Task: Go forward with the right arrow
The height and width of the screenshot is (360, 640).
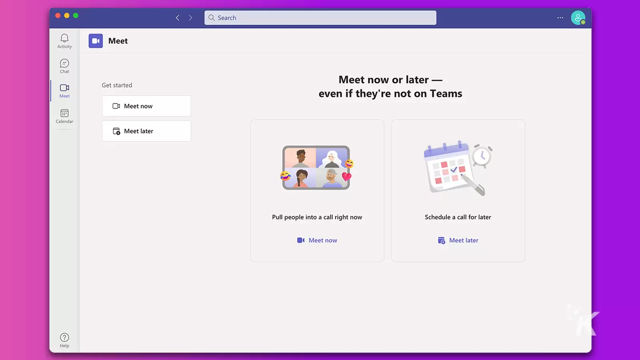Action: pos(190,18)
